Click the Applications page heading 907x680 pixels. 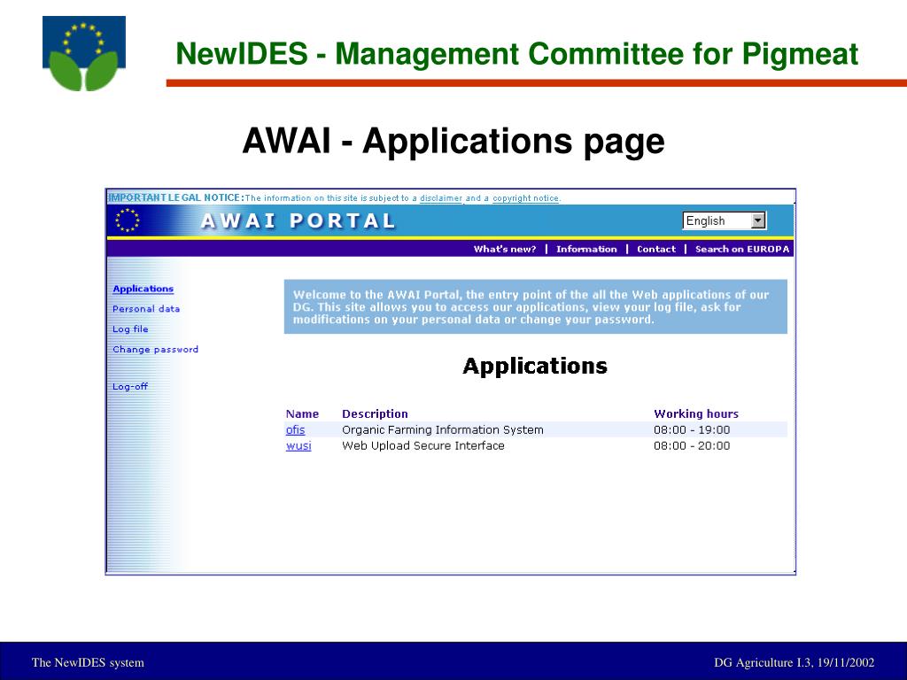tap(535, 366)
